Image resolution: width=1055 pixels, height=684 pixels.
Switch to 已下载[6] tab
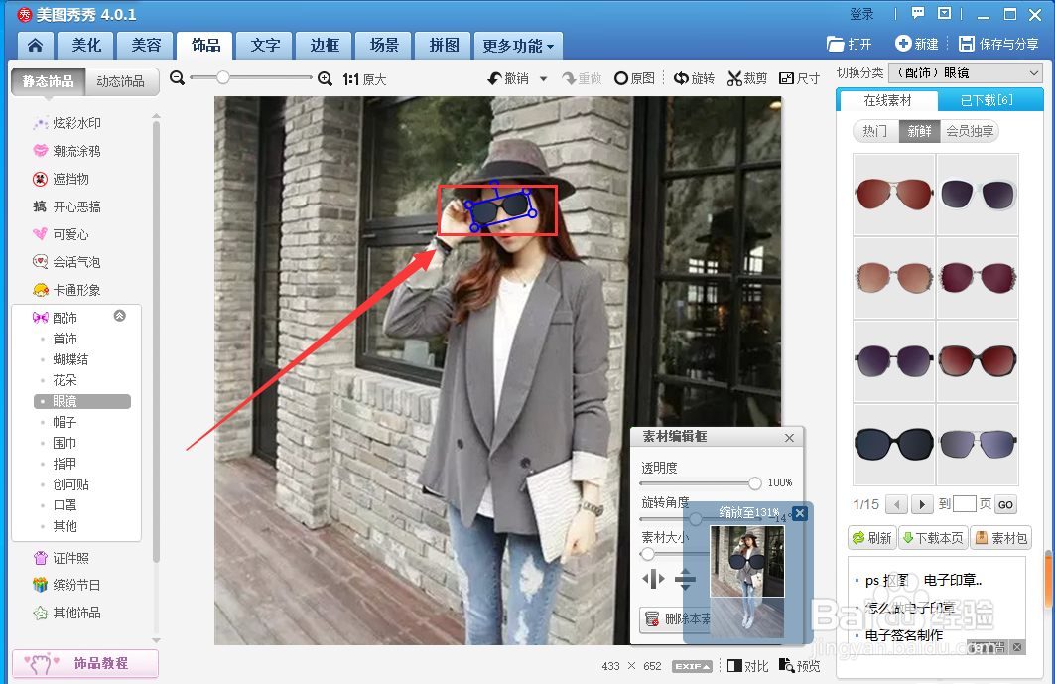(987, 100)
